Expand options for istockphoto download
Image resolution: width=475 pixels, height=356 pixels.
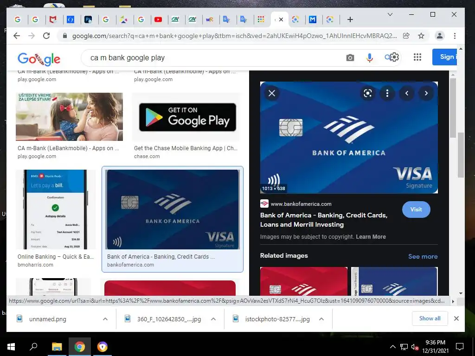pyautogui.click(x=321, y=319)
